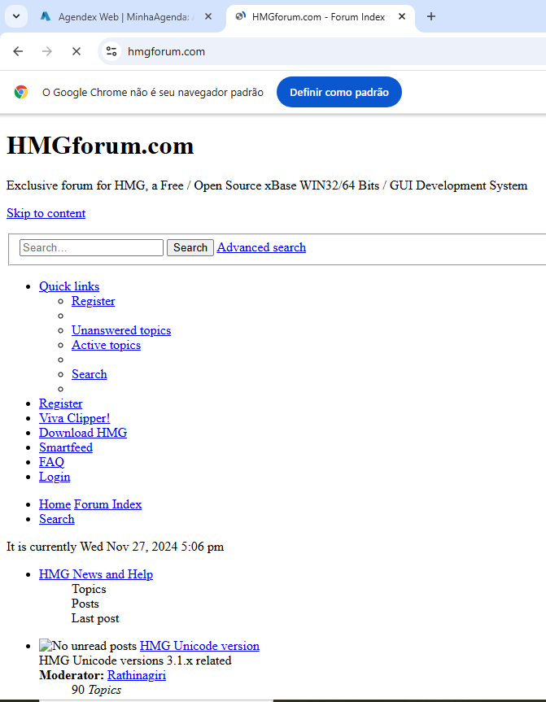Screen dimensions: 546x702
Task: Open Register under Quick links
Action: 93,301
